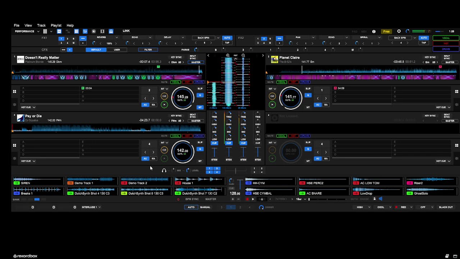460x259 pixels.
Task: Open the Track menu
Action: [x=41, y=26]
